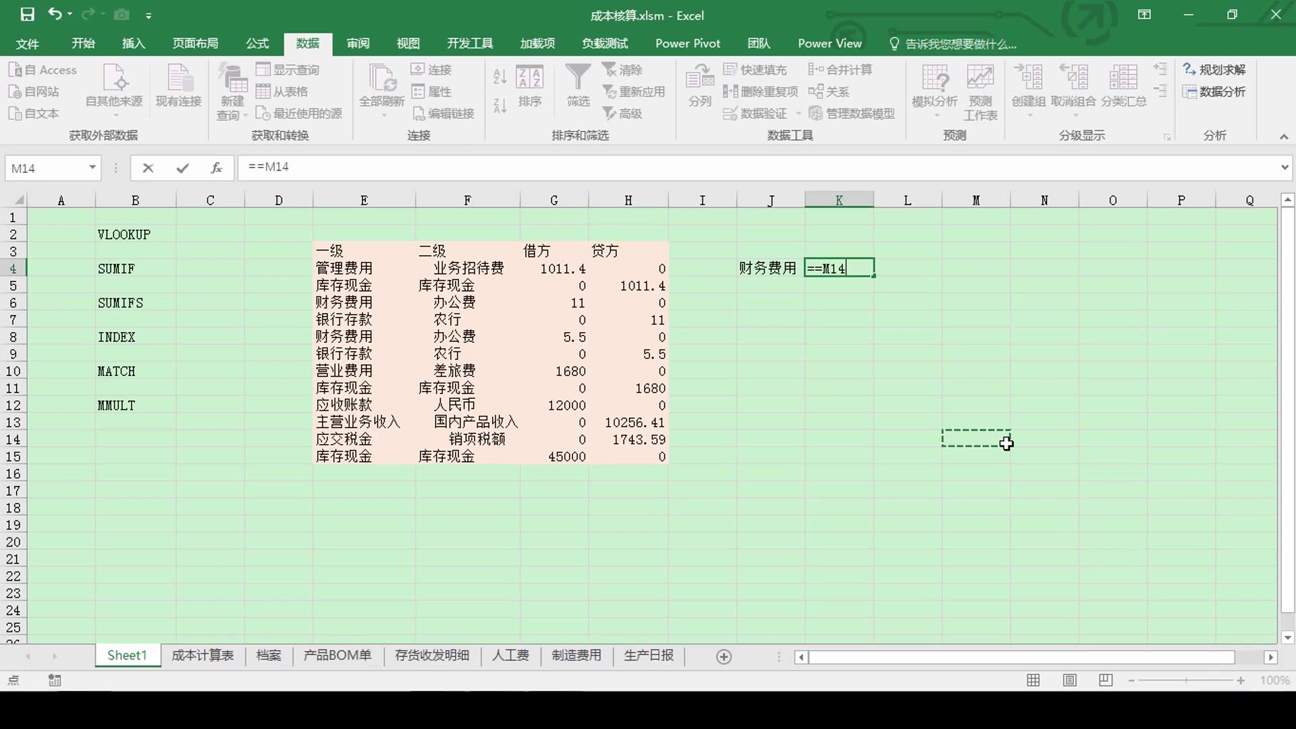Click the confirm checkmark button in formula bar

tap(182, 167)
